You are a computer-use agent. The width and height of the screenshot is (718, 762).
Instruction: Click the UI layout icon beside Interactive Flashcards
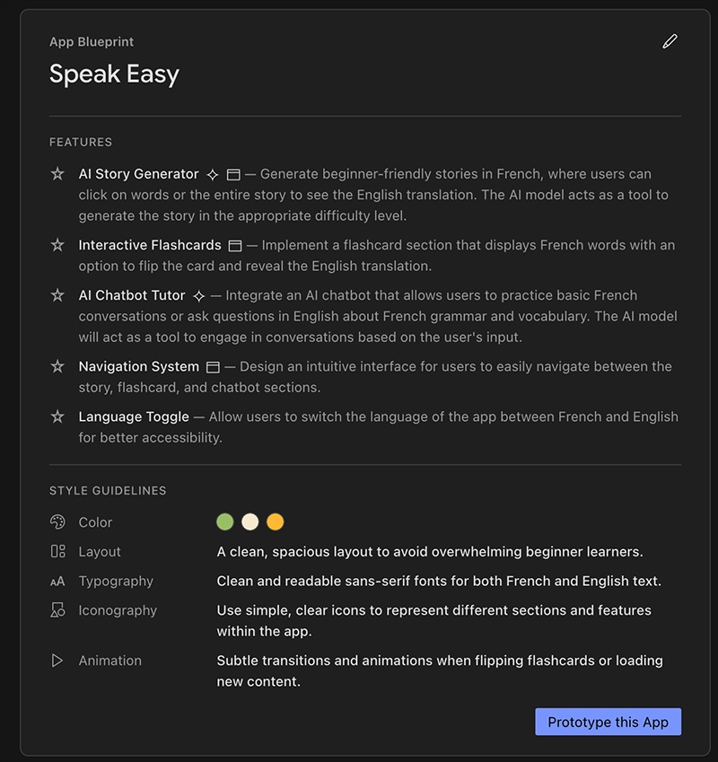click(x=237, y=244)
